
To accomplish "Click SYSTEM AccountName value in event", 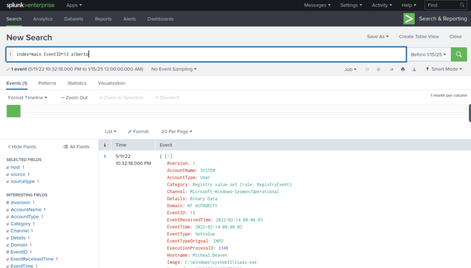I will pyautogui.click(x=207, y=171).
